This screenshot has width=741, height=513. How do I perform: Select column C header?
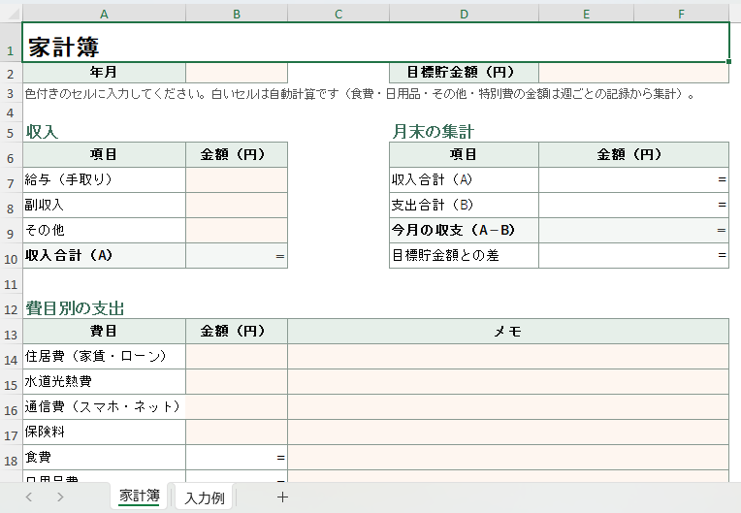tap(338, 14)
